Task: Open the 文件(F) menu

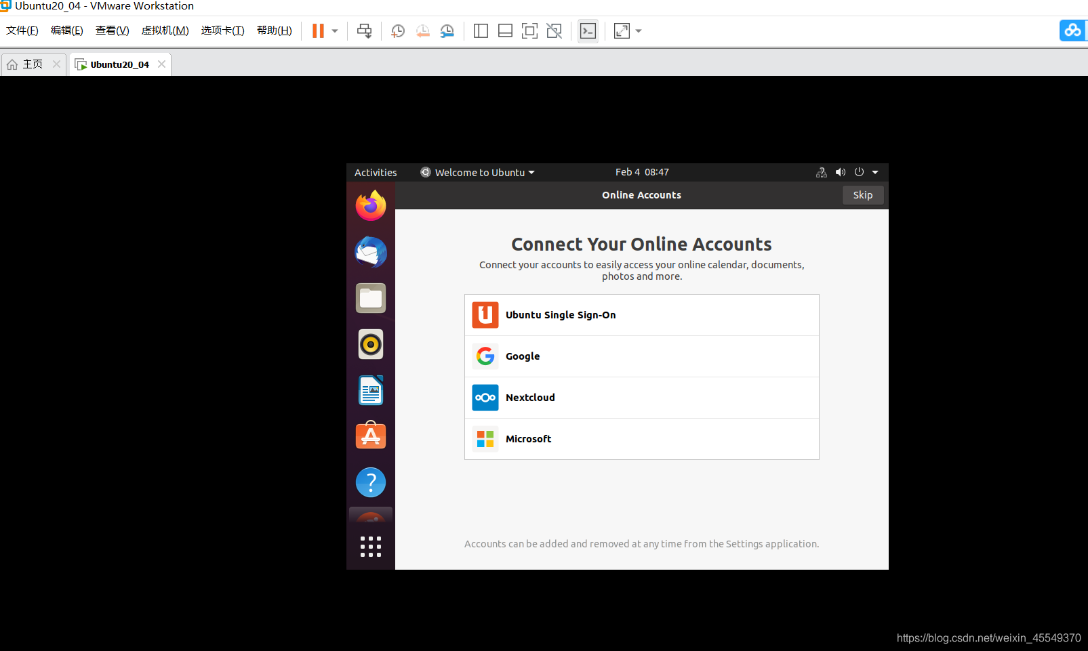Action: point(22,30)
